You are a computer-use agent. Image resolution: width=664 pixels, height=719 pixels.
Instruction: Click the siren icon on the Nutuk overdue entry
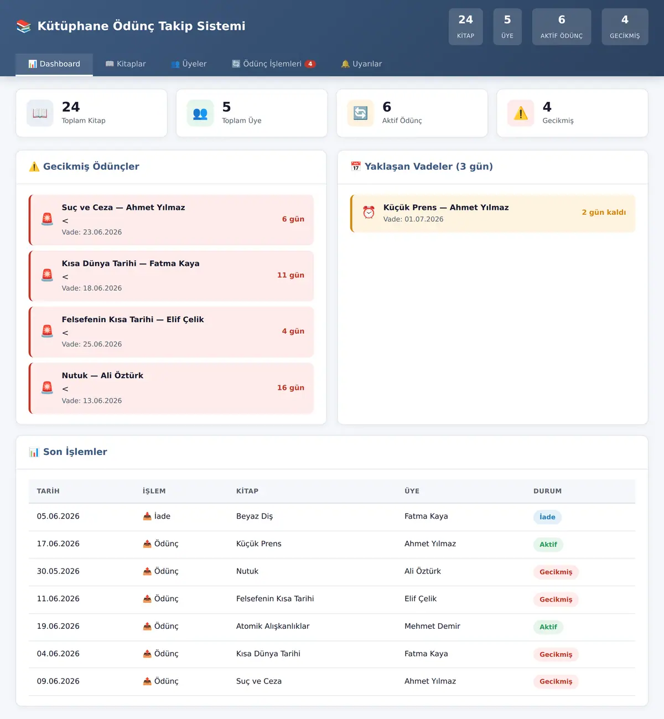(x=48, y=387)
